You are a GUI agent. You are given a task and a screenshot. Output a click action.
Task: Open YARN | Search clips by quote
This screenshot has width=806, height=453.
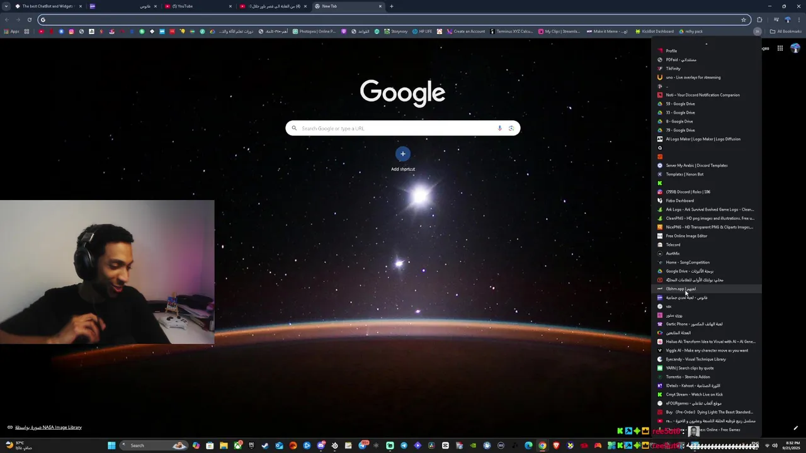point(707,368)
